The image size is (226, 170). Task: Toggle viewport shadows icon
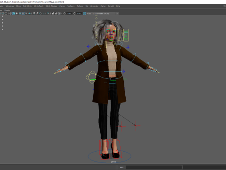pyautogui.click(x=29, y=13)
